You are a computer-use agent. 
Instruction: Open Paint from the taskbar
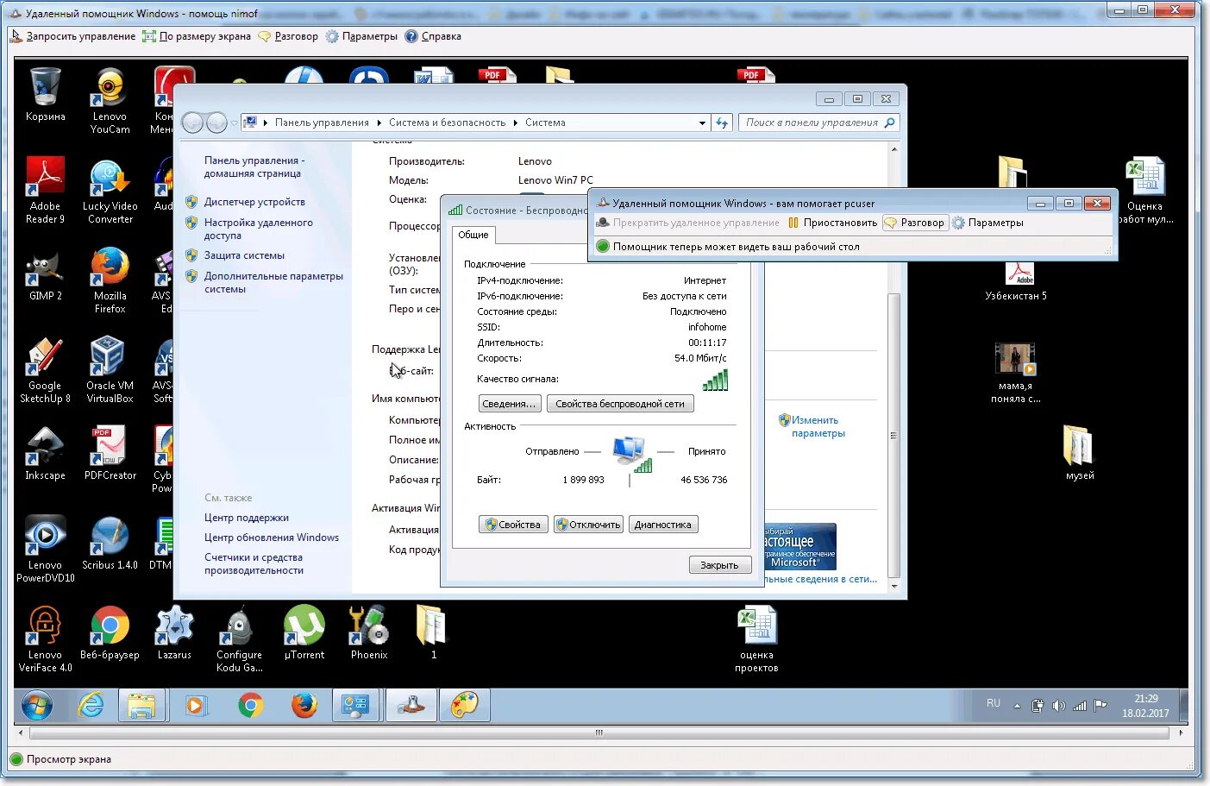coord(465,705)
